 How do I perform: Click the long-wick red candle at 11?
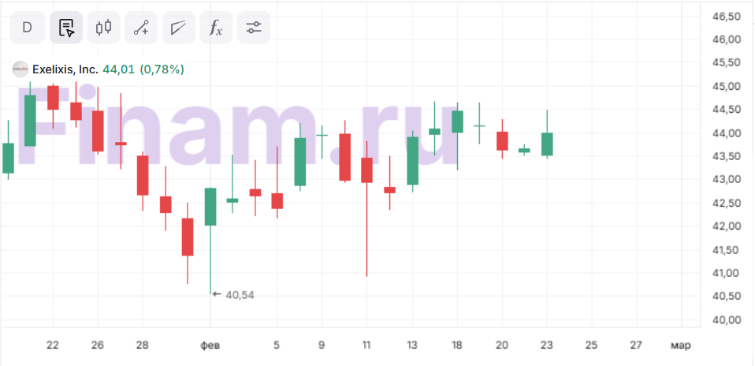pos(366,170)
